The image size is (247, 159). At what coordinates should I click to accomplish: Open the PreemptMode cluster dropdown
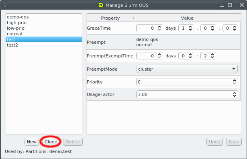click(187, 69)
